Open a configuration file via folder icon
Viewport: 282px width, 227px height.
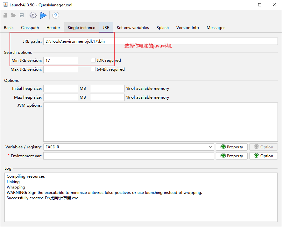click(13, 15)
